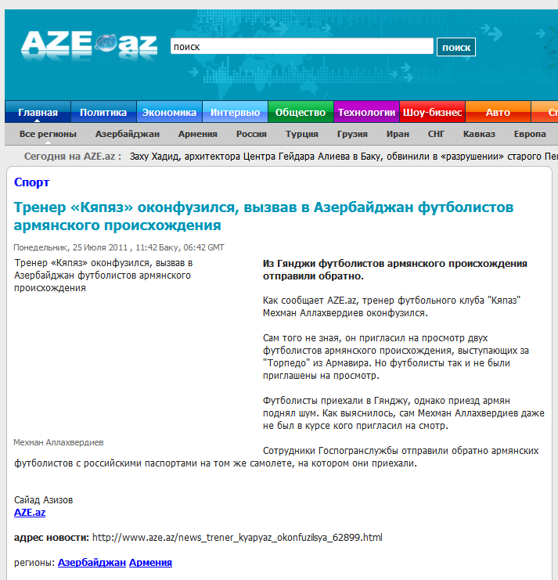Click the поиск search button
This screenshot has width=558, height=580.
(x=456, y=47)
